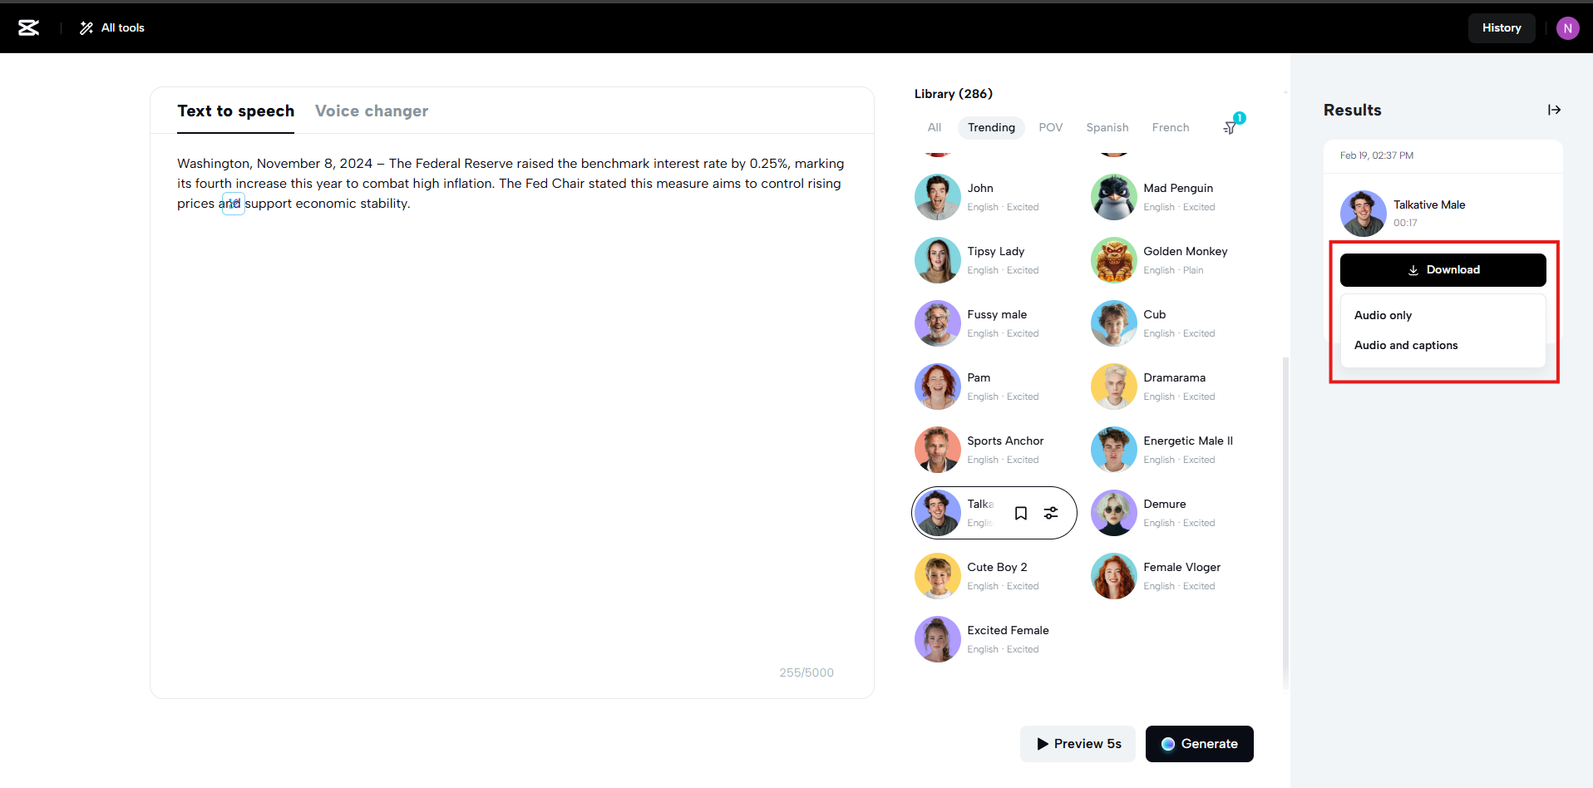Play the Preview 5s sample
This screenshot has height=788, width=1593.
pyautogui.click(x=1078, y=744)
